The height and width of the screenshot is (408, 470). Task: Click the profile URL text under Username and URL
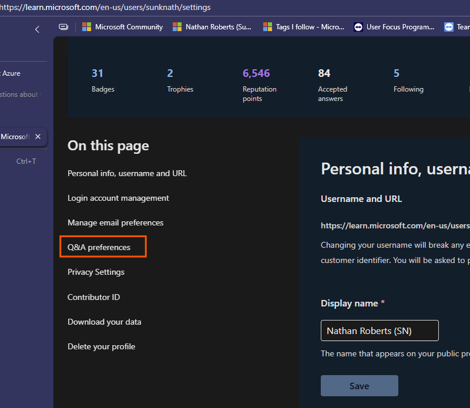pyautogui.click(x=395, y=225)
